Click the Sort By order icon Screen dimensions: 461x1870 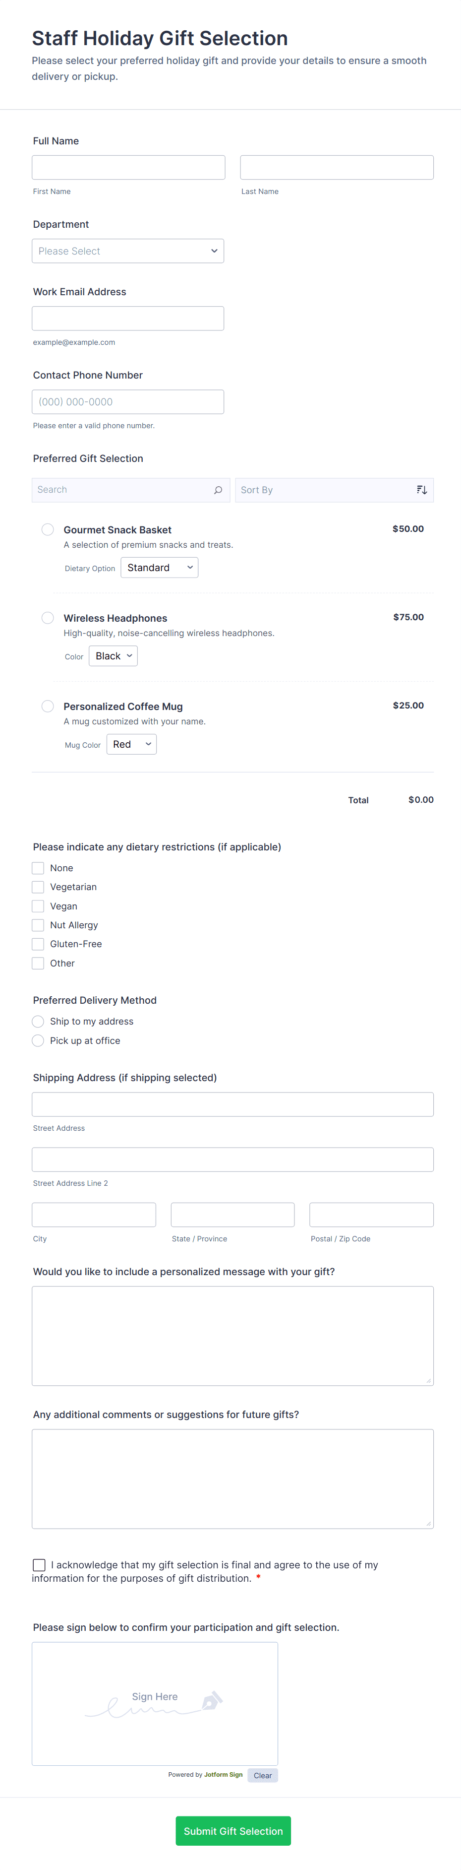(x=421, y=490)
